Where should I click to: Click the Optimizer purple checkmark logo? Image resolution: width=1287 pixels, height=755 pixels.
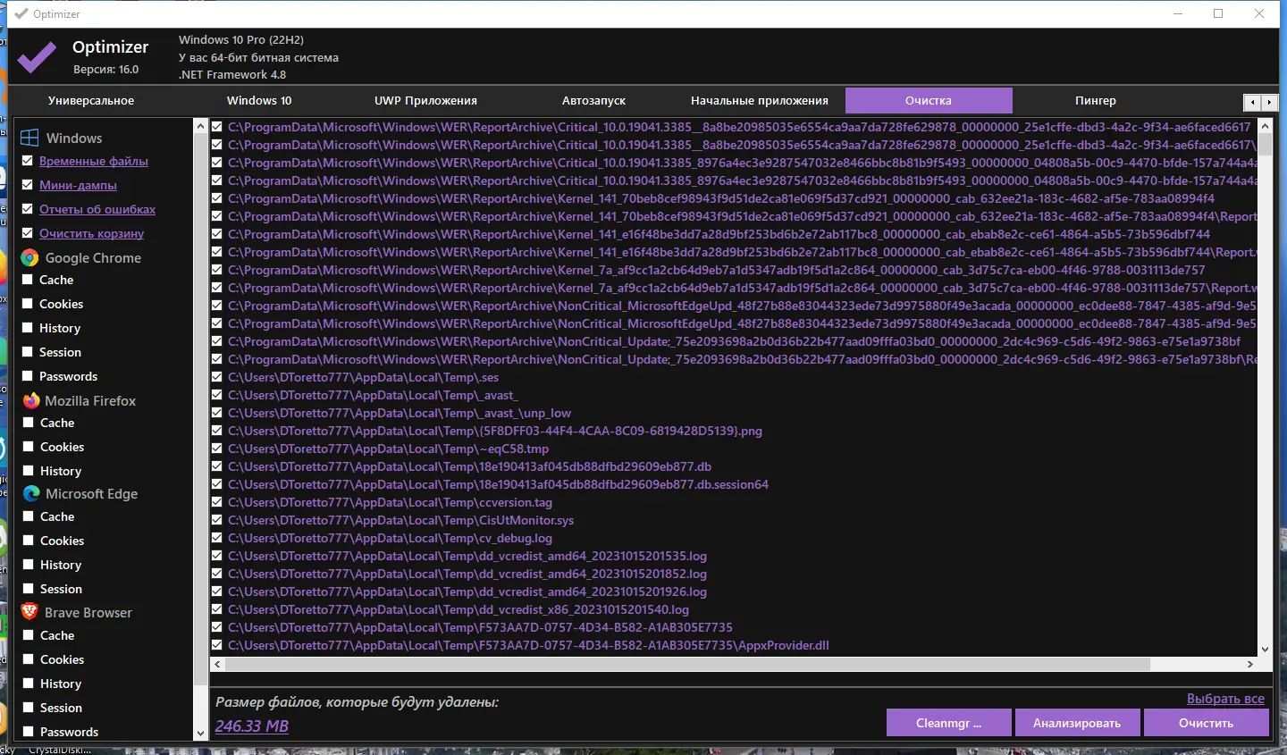37,57
